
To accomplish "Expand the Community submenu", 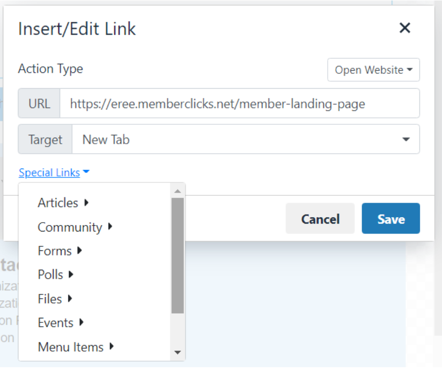I will coord(70,227).
